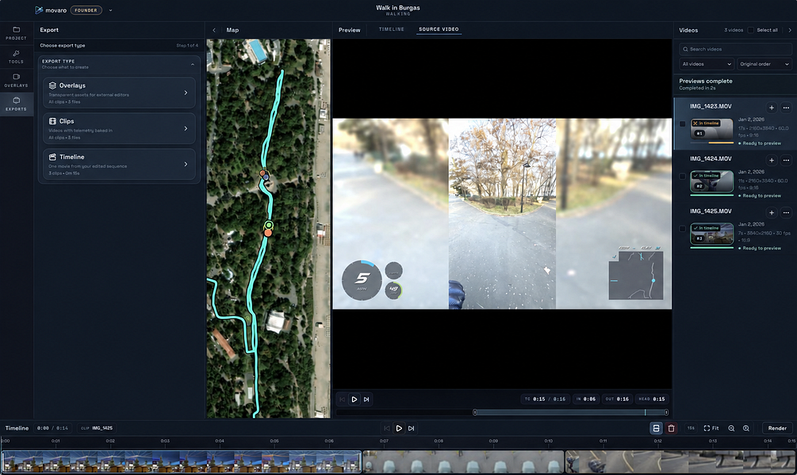
Task: Play the timeline from timeline toolbar
Action: point(399,428)
